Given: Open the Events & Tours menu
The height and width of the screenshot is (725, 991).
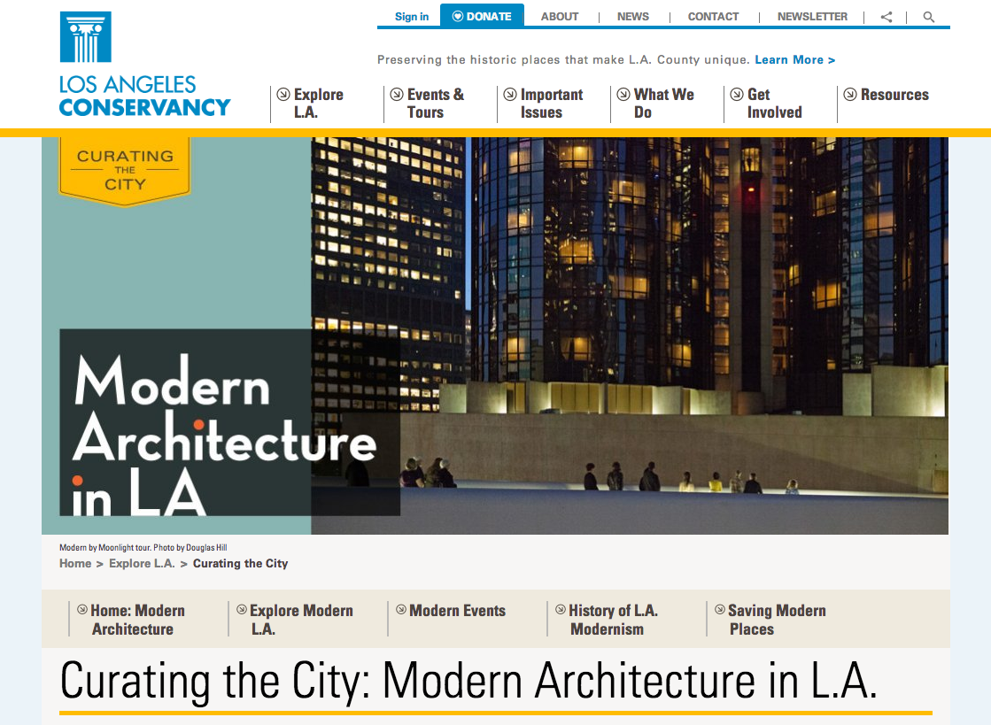Looking at the screenshot, I should point(436,104).
